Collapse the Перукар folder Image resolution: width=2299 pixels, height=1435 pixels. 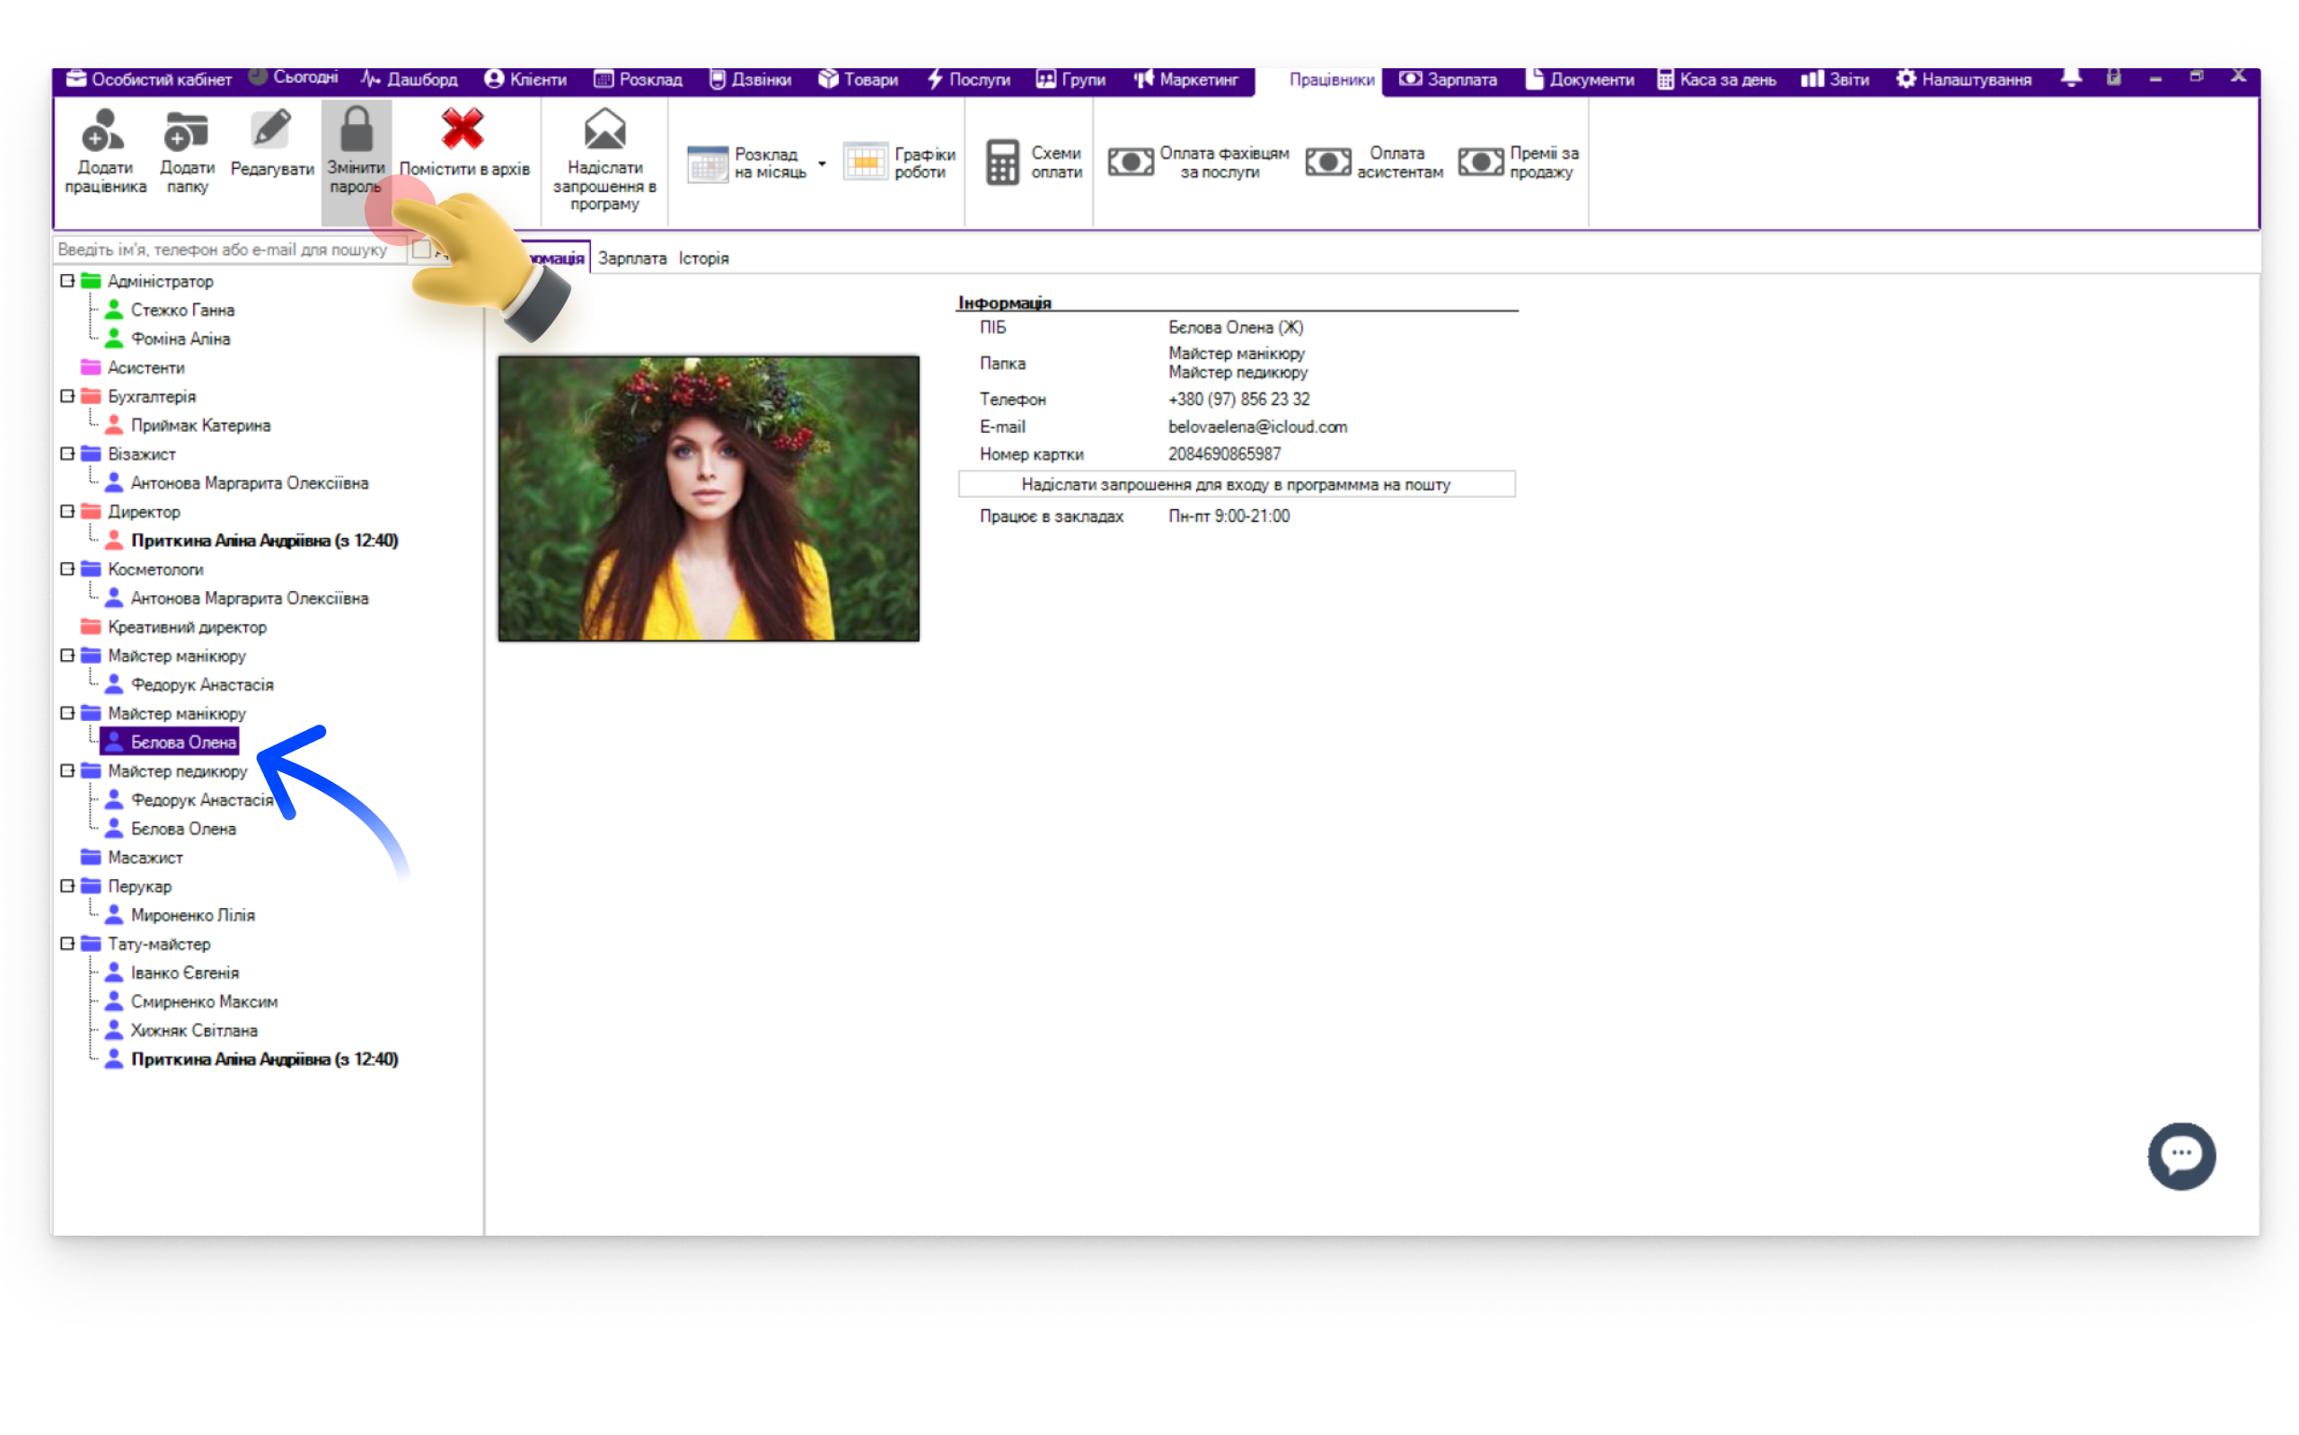[x=67, y=885]
